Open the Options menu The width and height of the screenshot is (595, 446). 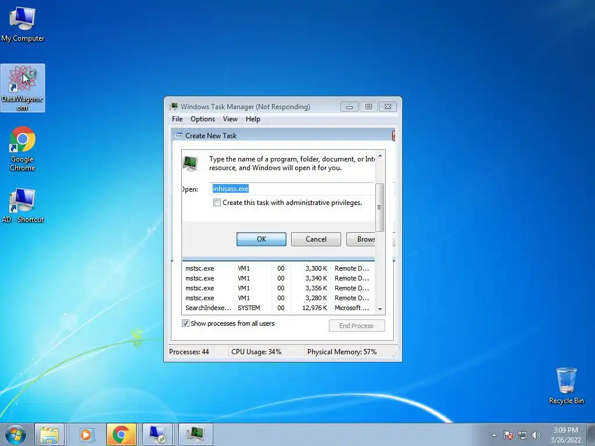(203, 119)
